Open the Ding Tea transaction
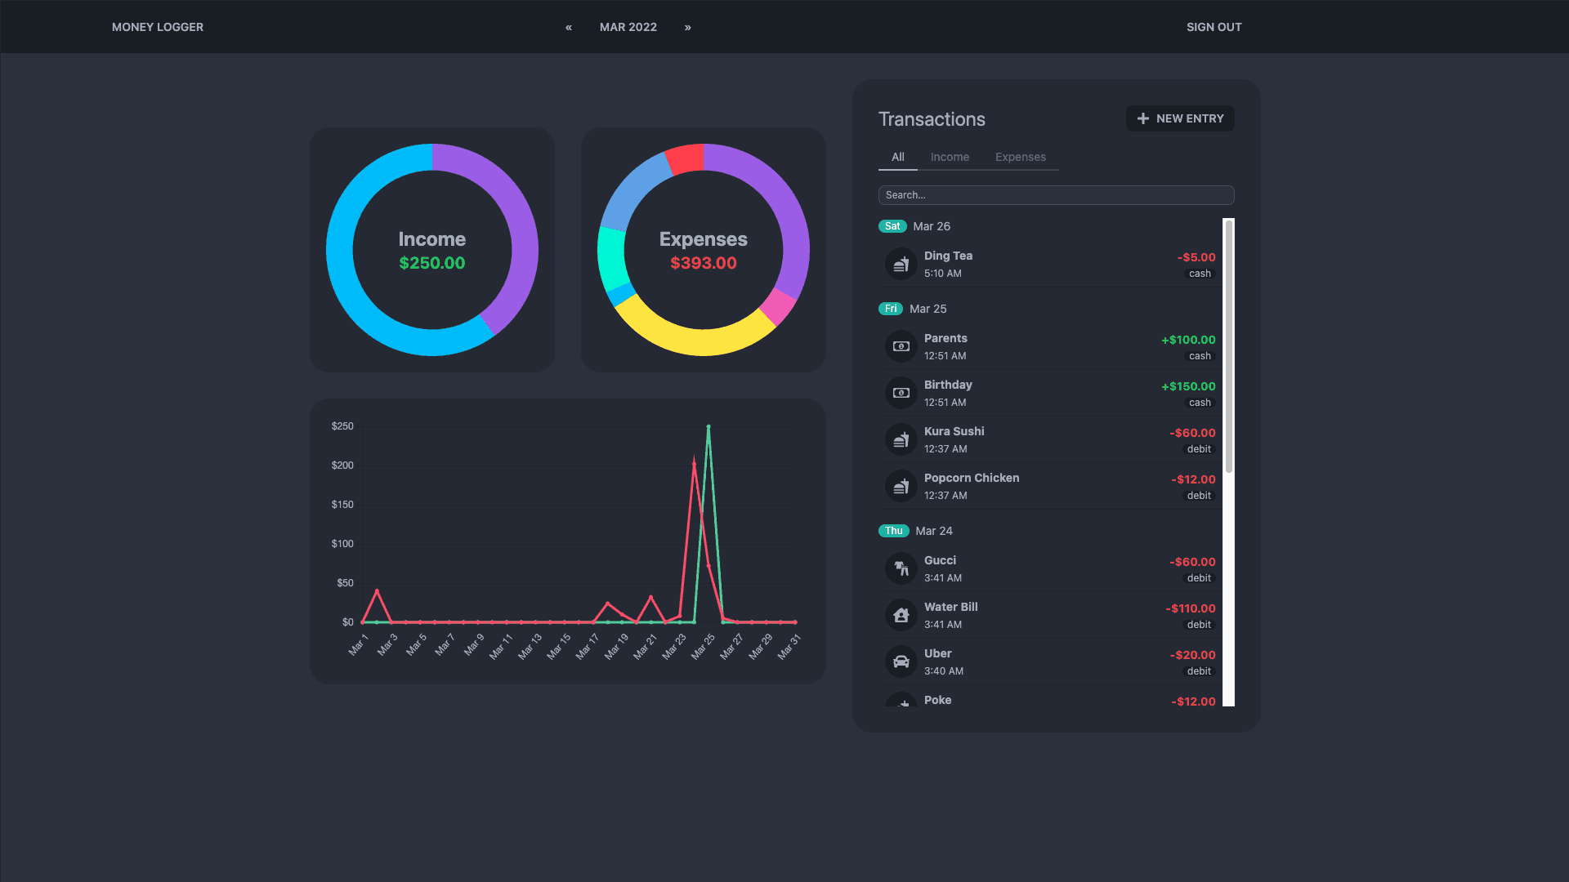Image resolution: width=1569 pixels, height=882 pixels. 1050,264
